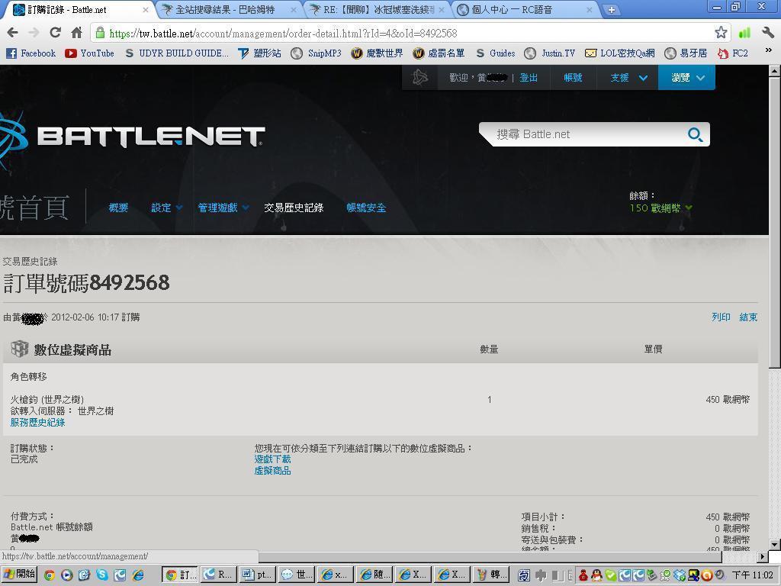Close the 巴哈姆特 search results tab
The height and width of the screenshot is (586, 781).
[x=294, y=9]
